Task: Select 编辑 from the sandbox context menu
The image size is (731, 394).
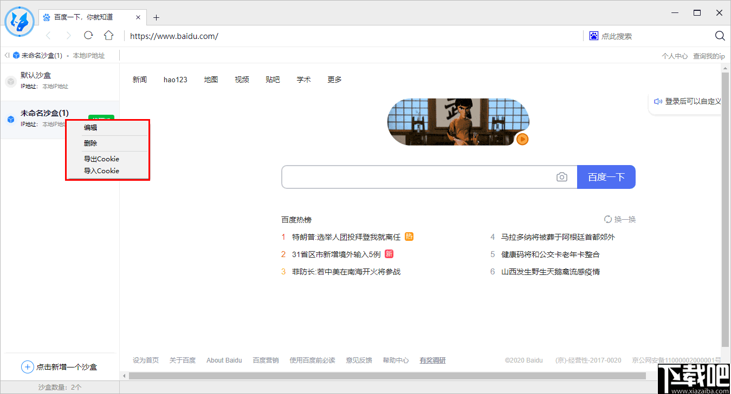Action: click(90, 128)
